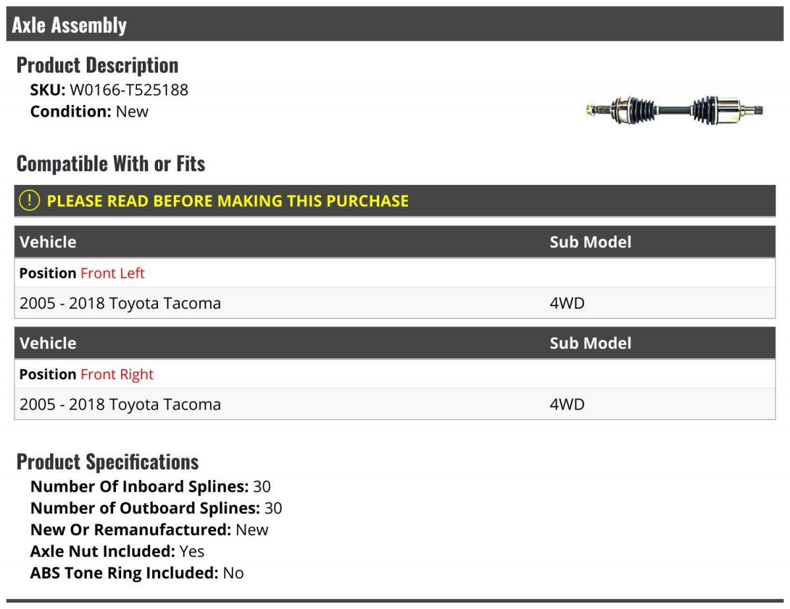Open the axle assembly product image
Viewport: 790px width, 609px height.
674,109
